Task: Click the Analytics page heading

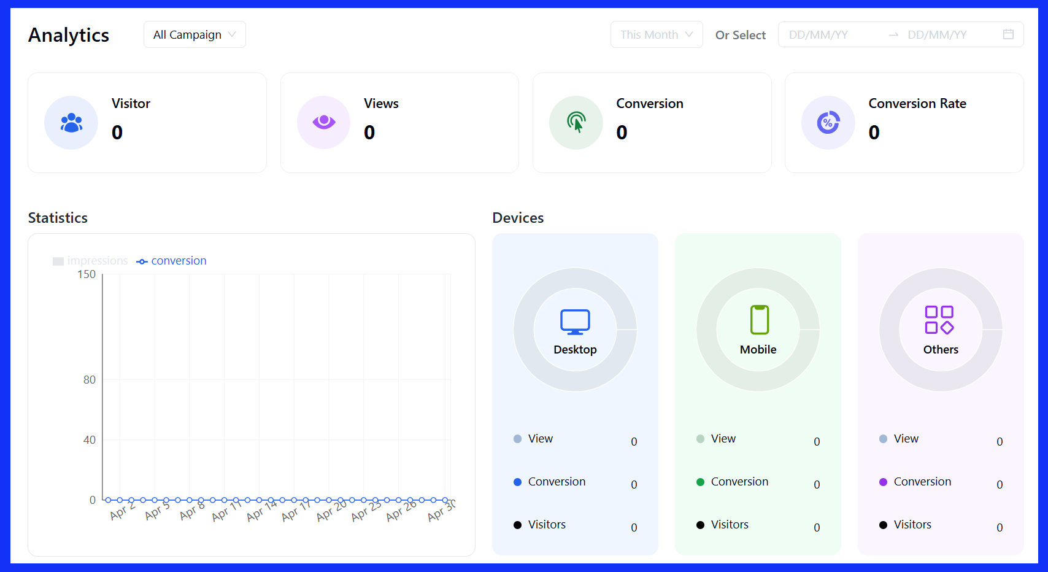Action: 69,35
